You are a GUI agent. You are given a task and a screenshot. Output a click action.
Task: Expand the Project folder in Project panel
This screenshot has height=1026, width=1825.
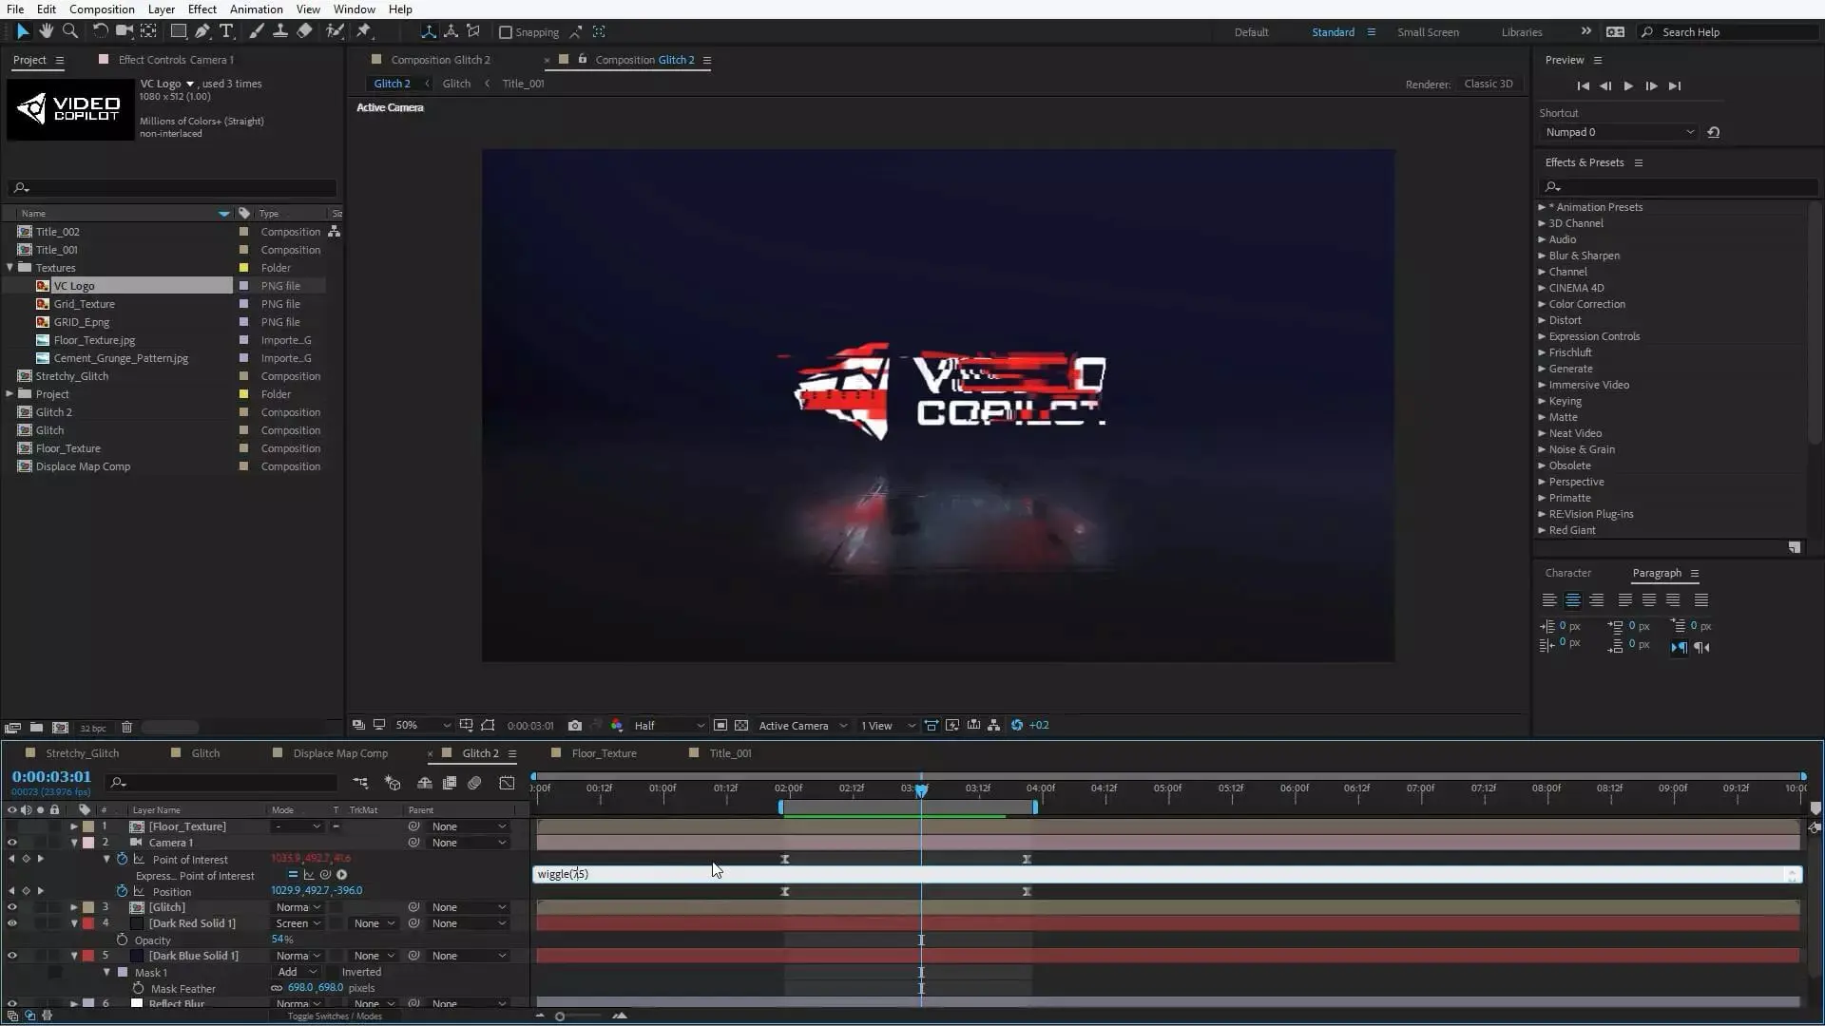coord(10,394)
